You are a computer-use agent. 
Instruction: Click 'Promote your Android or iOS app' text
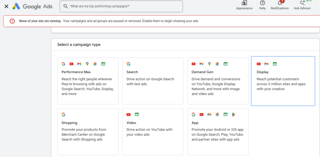pyautogui.click(x=217, y=135)
